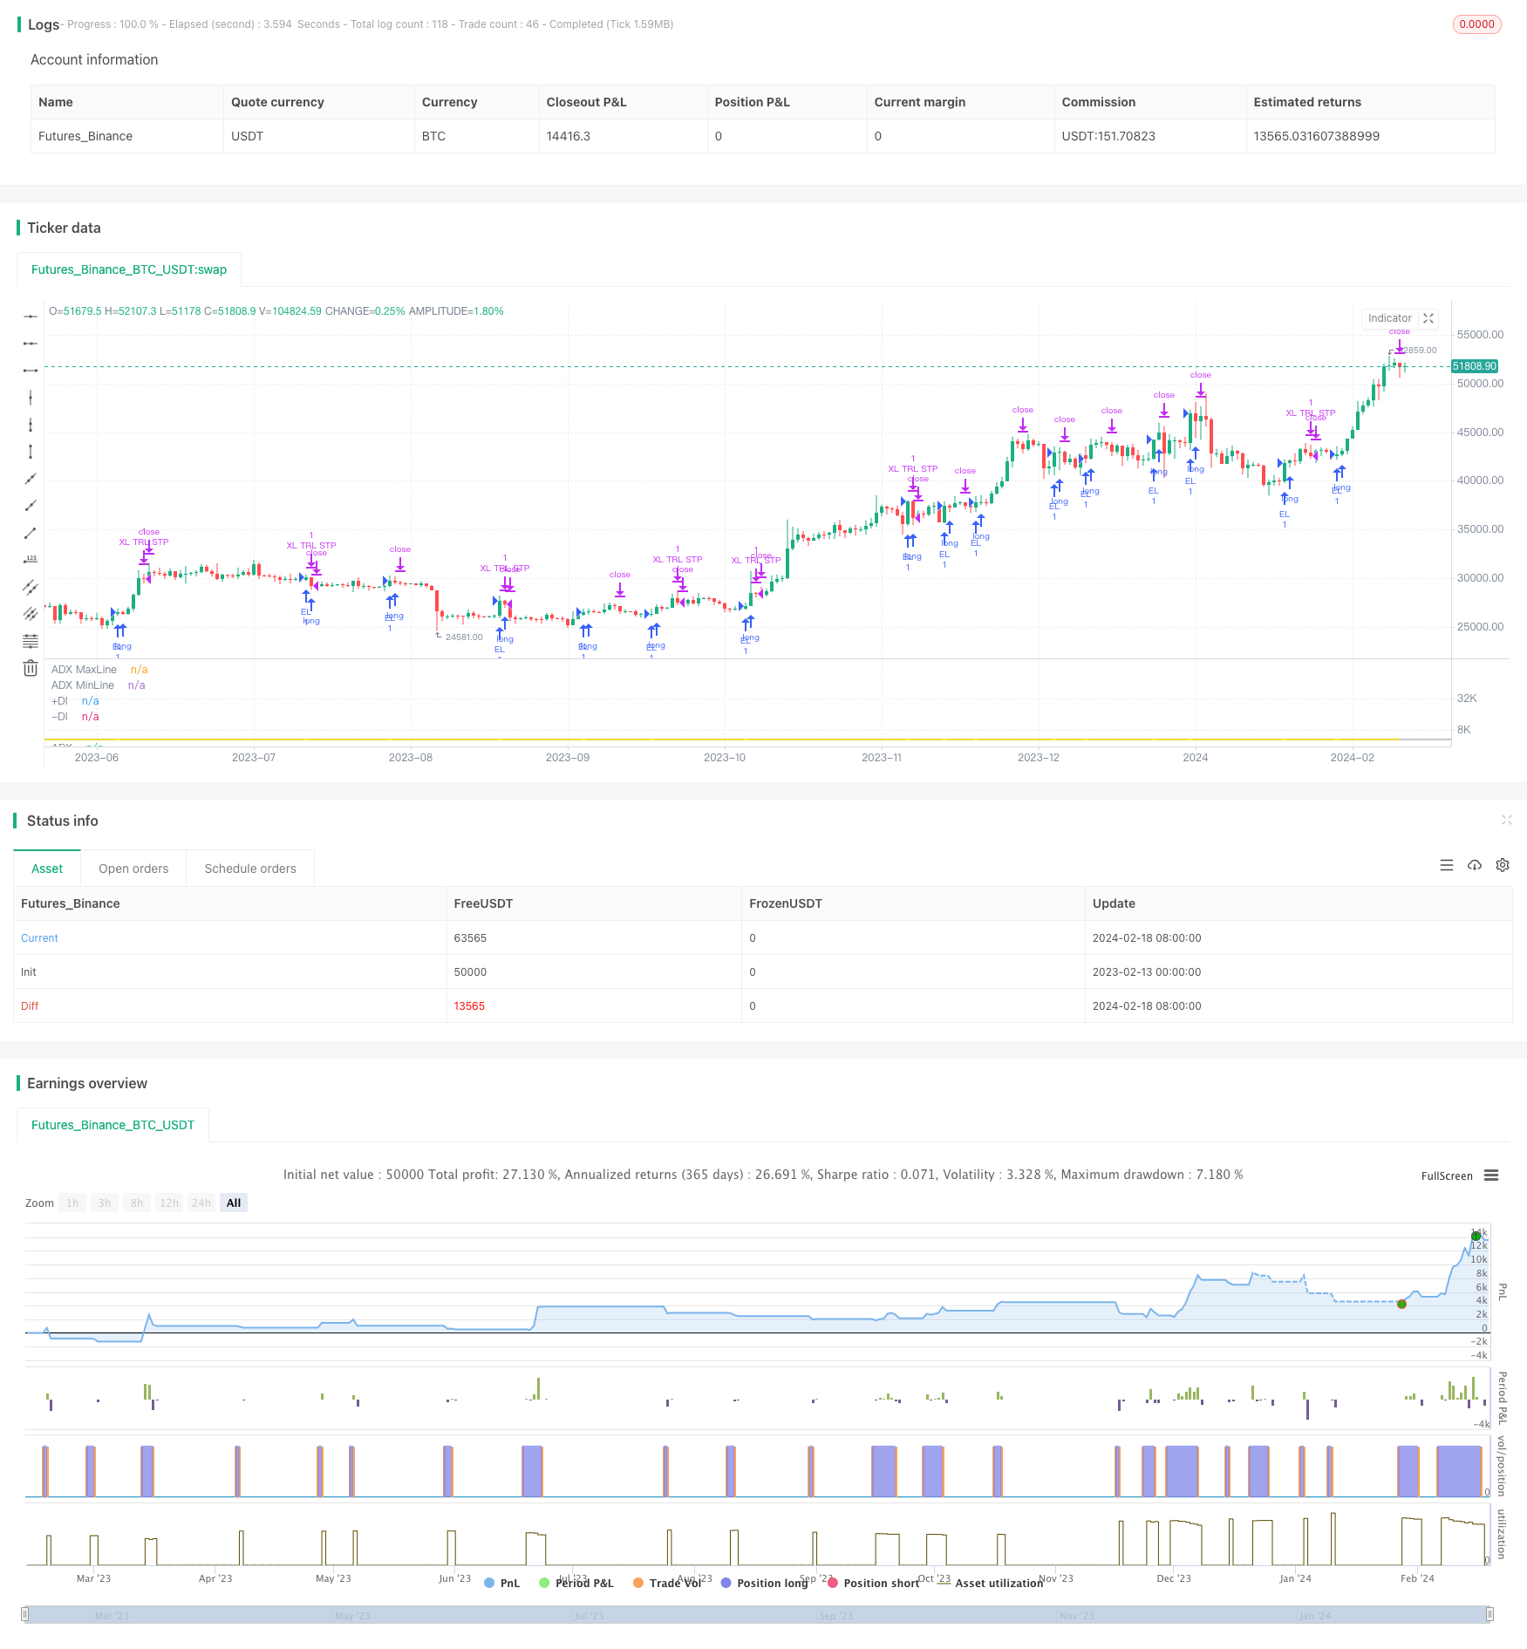Open the earnings chart in FullScreen
1527x1649 pixels.
coord(1447,1175)
